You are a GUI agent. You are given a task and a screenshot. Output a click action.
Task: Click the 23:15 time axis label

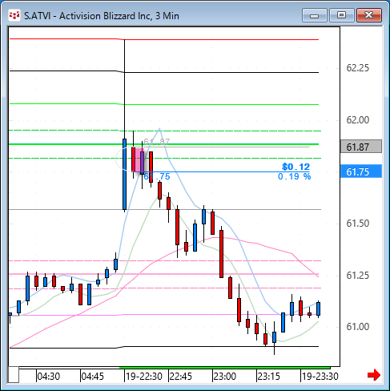pyautogui.click(x=269, y=377)
